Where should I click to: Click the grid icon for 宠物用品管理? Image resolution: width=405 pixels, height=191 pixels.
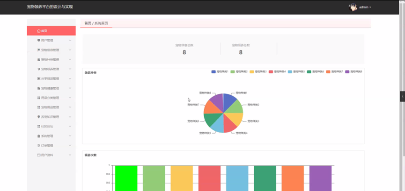click(39, 107)
